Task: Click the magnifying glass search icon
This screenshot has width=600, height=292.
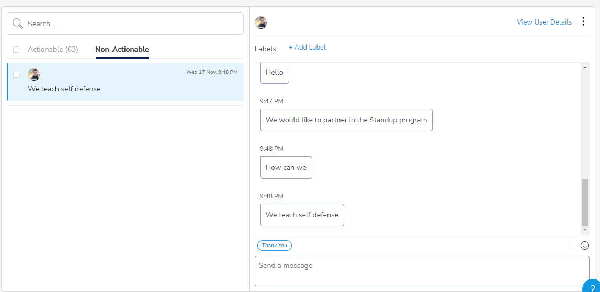Action: (18, 24)
